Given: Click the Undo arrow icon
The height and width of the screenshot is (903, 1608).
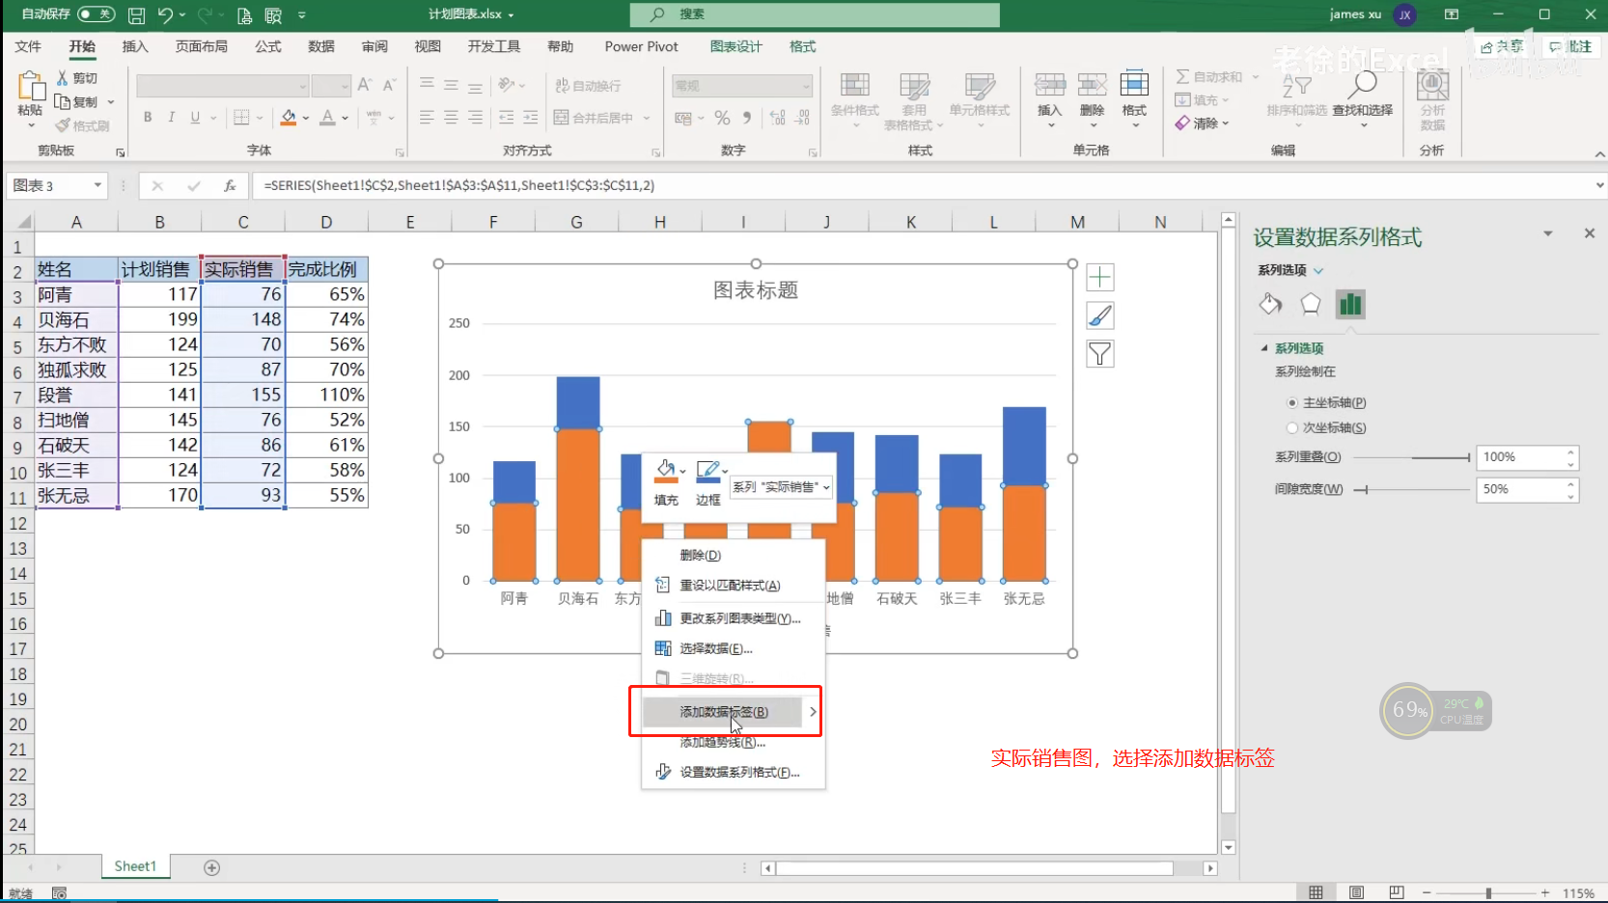Looking at the screenshot, I should click(166, 14).
